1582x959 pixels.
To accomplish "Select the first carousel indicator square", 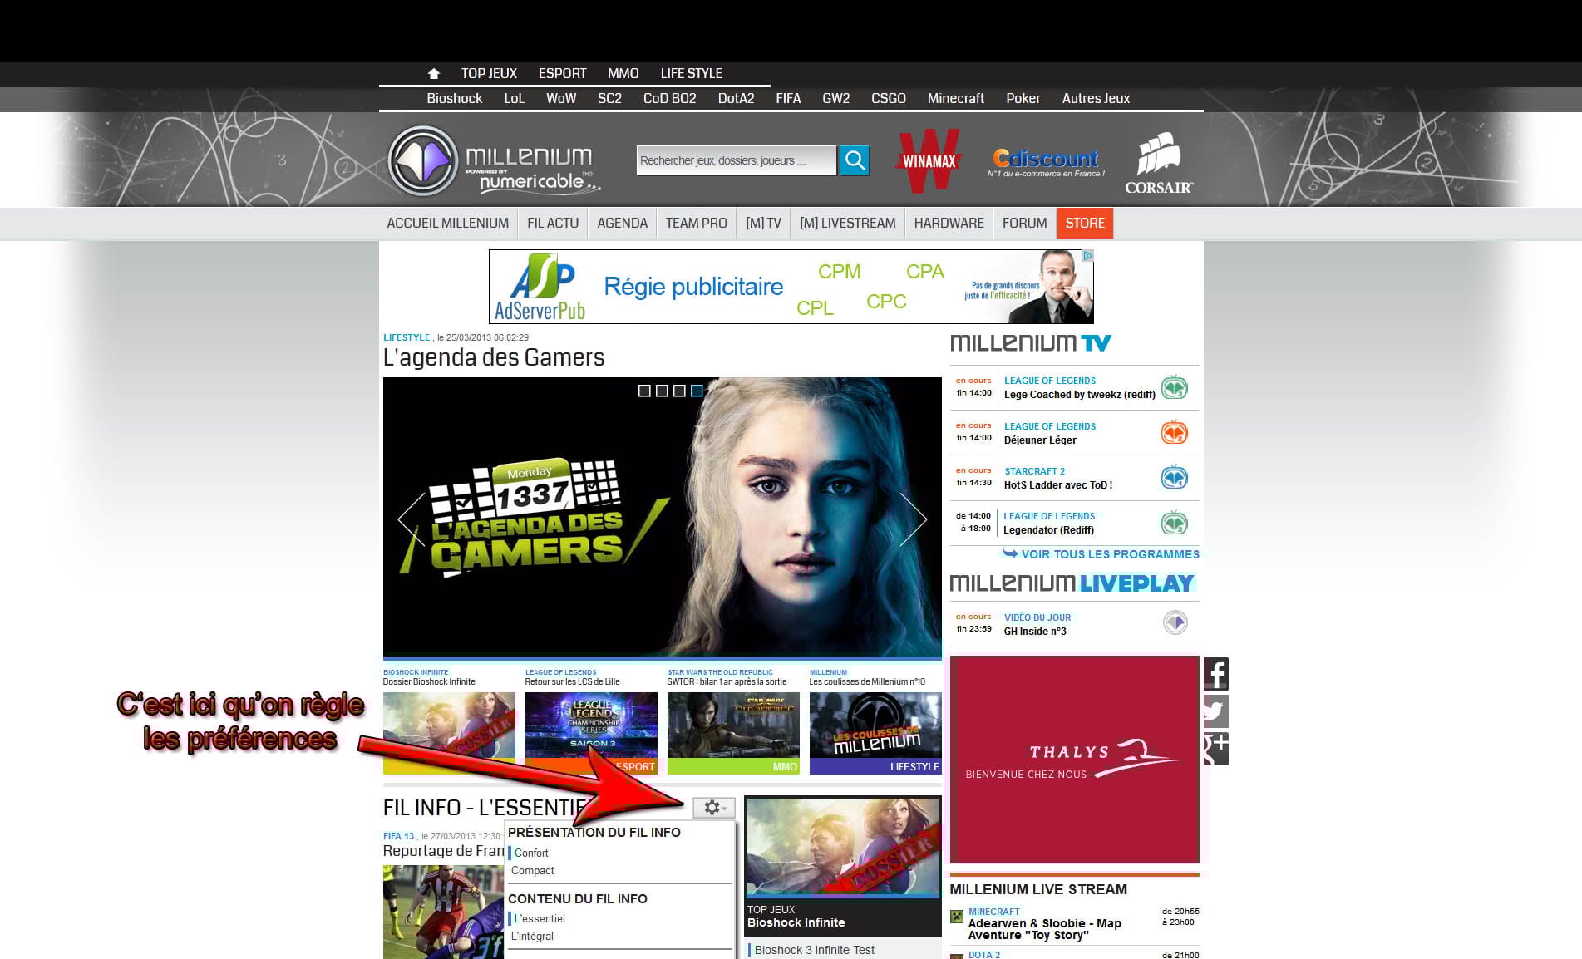I will 644,391.
